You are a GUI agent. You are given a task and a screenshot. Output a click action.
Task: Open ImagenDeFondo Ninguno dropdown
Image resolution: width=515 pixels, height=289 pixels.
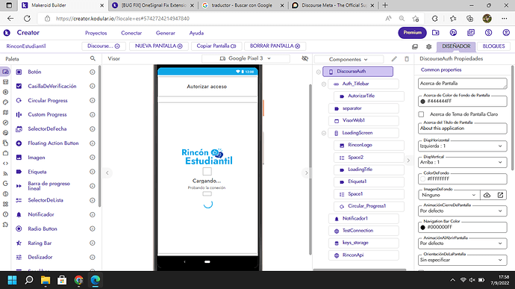click(449, 195)
